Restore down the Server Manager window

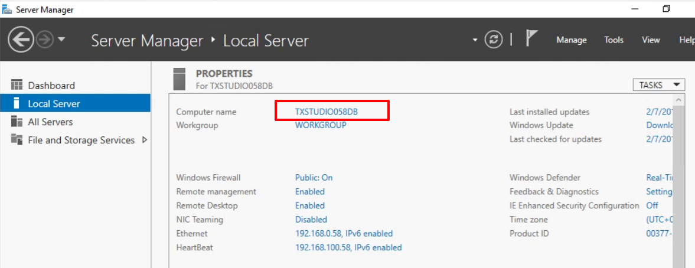point(666,9)
